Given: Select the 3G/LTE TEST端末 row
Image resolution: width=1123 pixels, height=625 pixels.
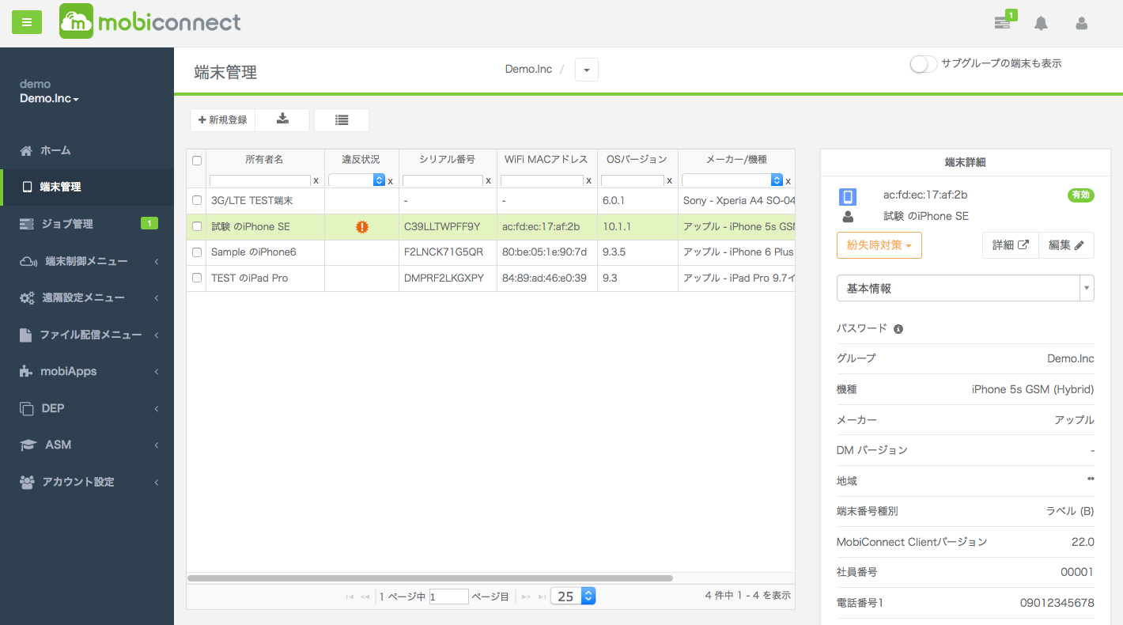Looking at the screenshot, I should click(490, 201).
